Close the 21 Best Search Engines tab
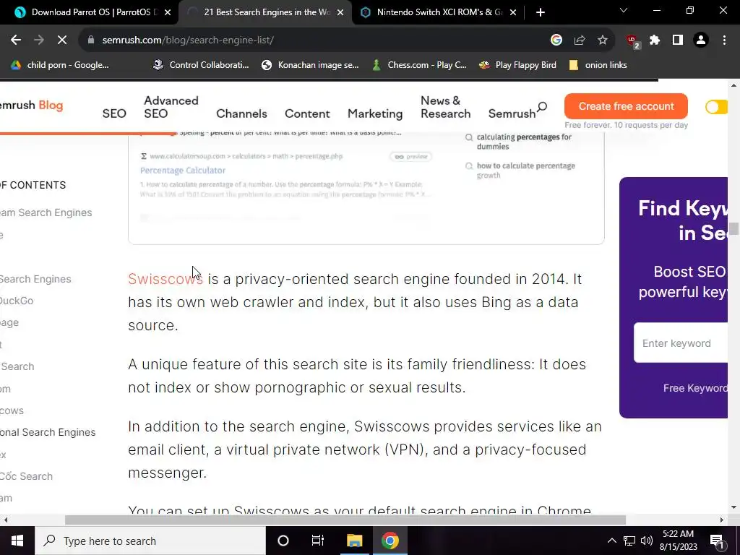Screen dimensions: 740x555 pos(340,12)
